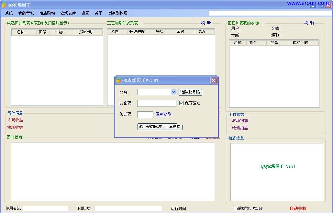Open the 我的背包 menu
The width and height of the screenshot is (333, 213).
26,13
